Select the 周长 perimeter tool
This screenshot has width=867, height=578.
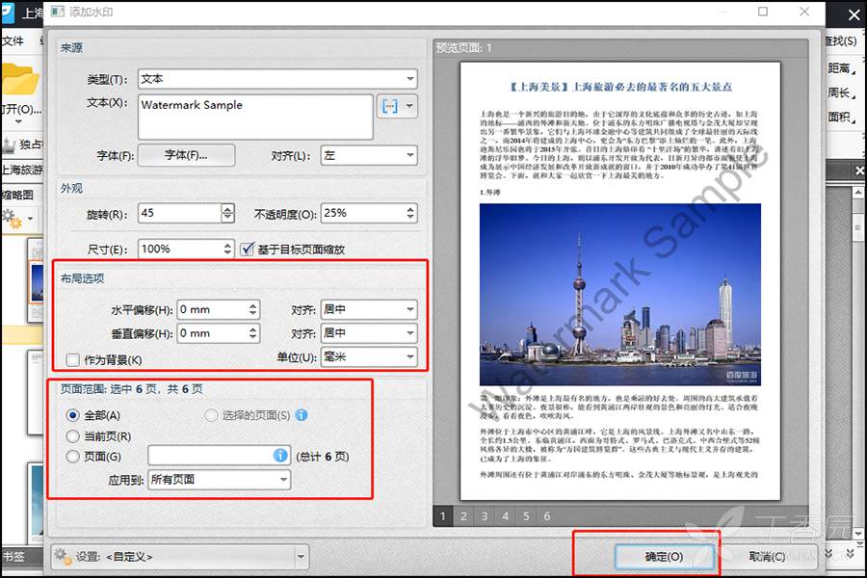[841, 92]
